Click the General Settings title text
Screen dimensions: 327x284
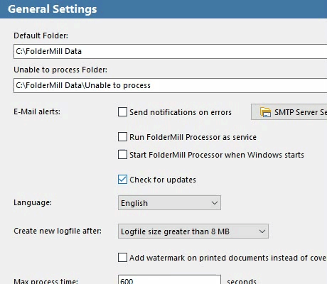pyautogui.click(x=53, y=9)
